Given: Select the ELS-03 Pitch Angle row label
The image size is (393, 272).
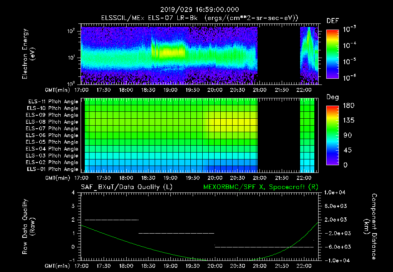Looking at the screenshot, I should pyautogui.click(x=52, y=156).
